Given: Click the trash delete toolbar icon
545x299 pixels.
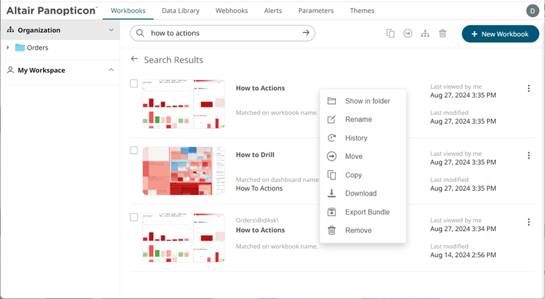Looking at the screenshot, I should 443,34.
